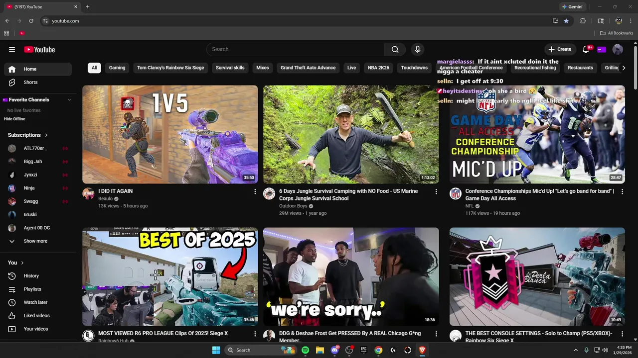Click the address bar showing youtube.com

coord(294,21)
